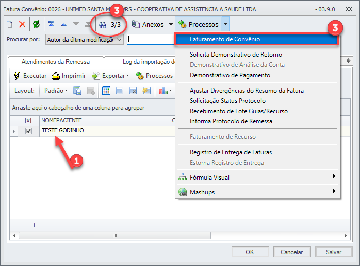The width and height of the screenshot is (360, 266).
Task: Click the Exportar green arrow icon
Action: tap(95, 76)
